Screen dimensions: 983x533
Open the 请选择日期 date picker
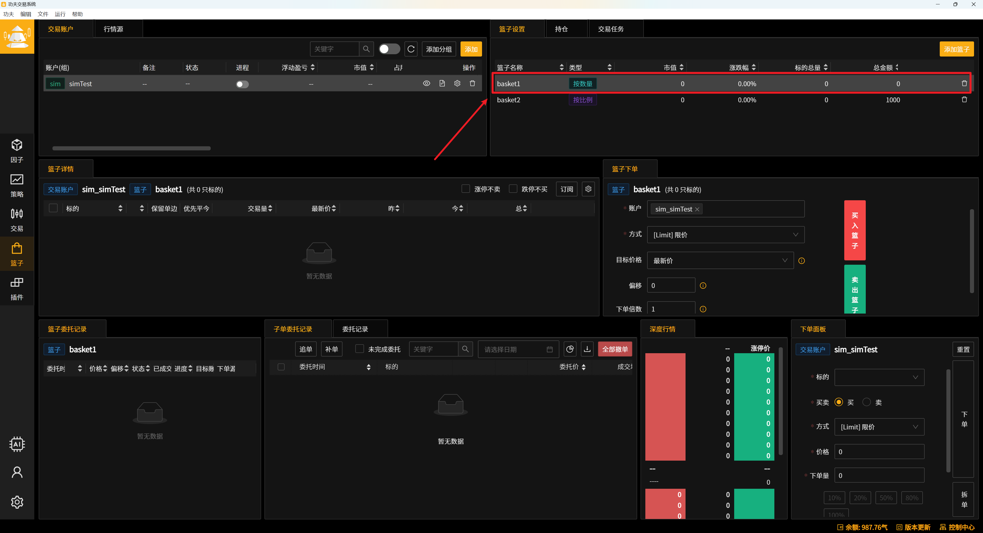click(518, 349)
